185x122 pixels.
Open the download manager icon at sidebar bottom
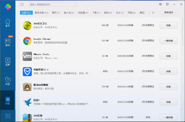coord(8,116)
